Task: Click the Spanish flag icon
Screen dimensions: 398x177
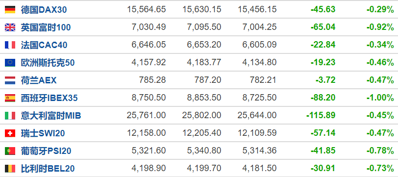Action: [10, 98]
